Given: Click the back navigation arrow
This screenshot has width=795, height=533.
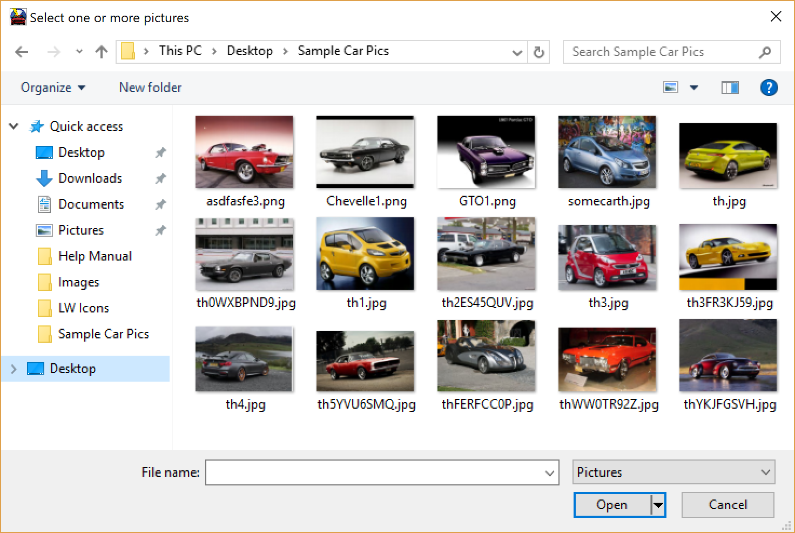Looking at the screenshot, I should (x=22, y=51).
